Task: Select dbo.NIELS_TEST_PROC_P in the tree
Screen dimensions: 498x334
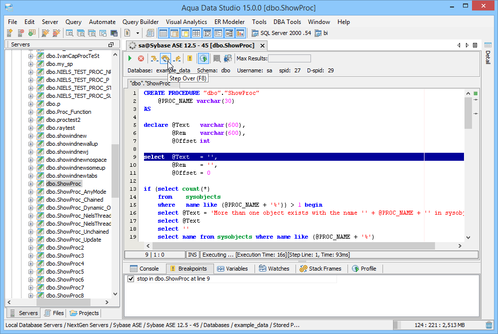Action: [x=77, y=80]
